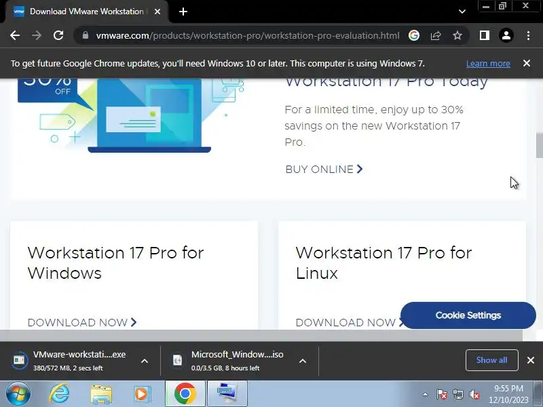Launch Internet Explorer from taskbar

click(60, 394)
